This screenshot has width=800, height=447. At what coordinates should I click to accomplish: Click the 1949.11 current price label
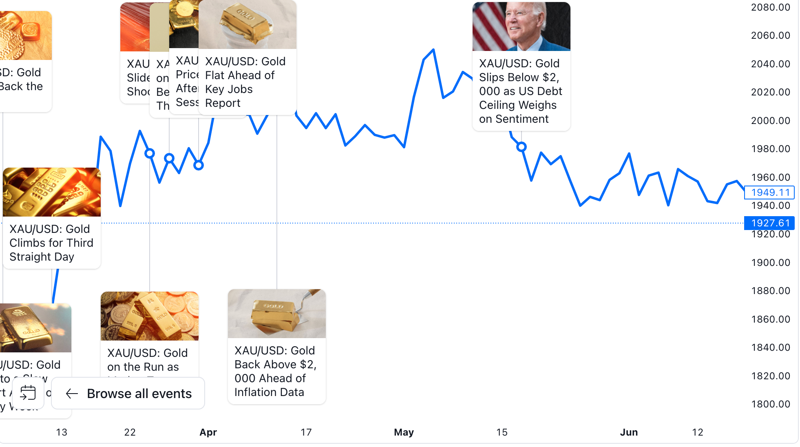point(769,193)
